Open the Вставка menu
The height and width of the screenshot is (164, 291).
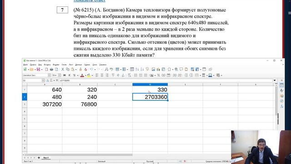47,65
